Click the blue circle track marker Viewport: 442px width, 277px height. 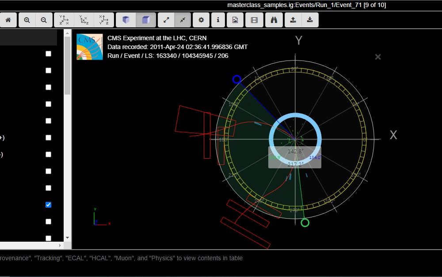pyautogui.click(x=236, y=80)
